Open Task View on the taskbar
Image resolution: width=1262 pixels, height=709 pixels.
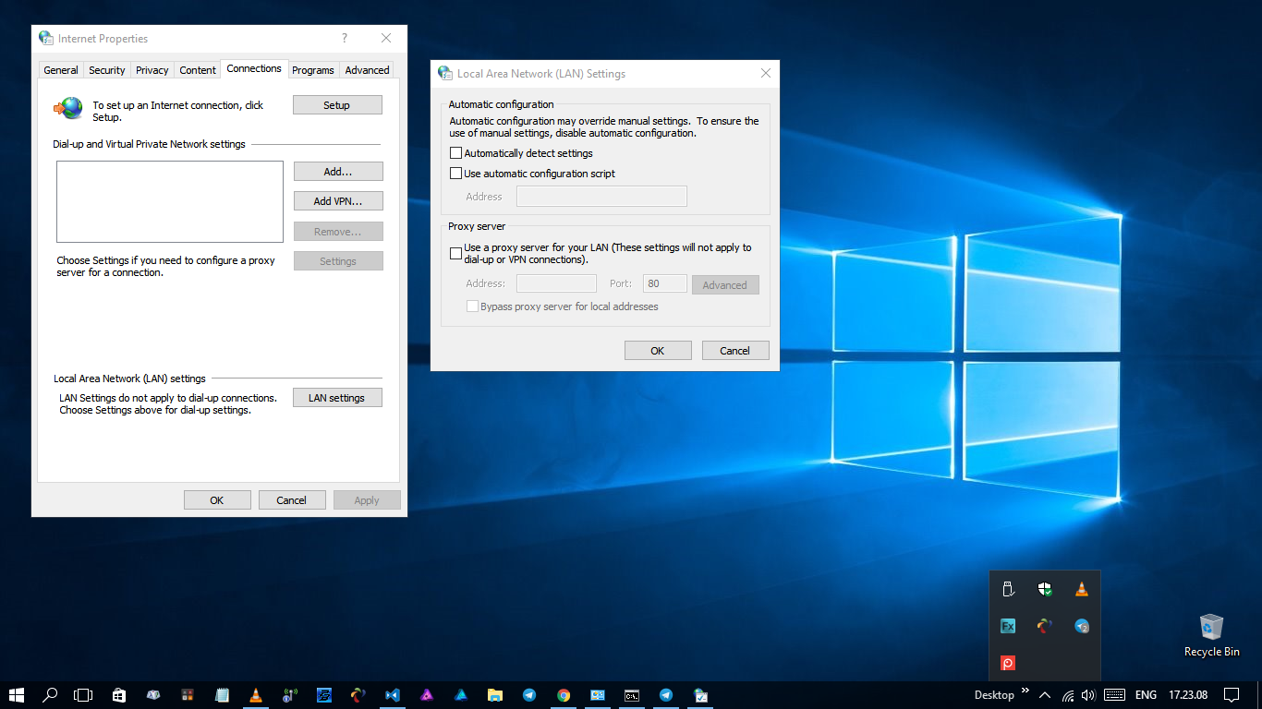point(83,695)
